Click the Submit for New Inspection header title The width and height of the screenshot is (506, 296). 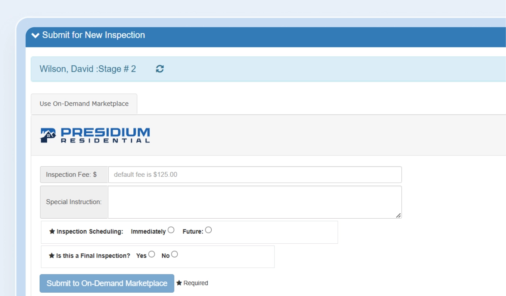coord(93,35)
